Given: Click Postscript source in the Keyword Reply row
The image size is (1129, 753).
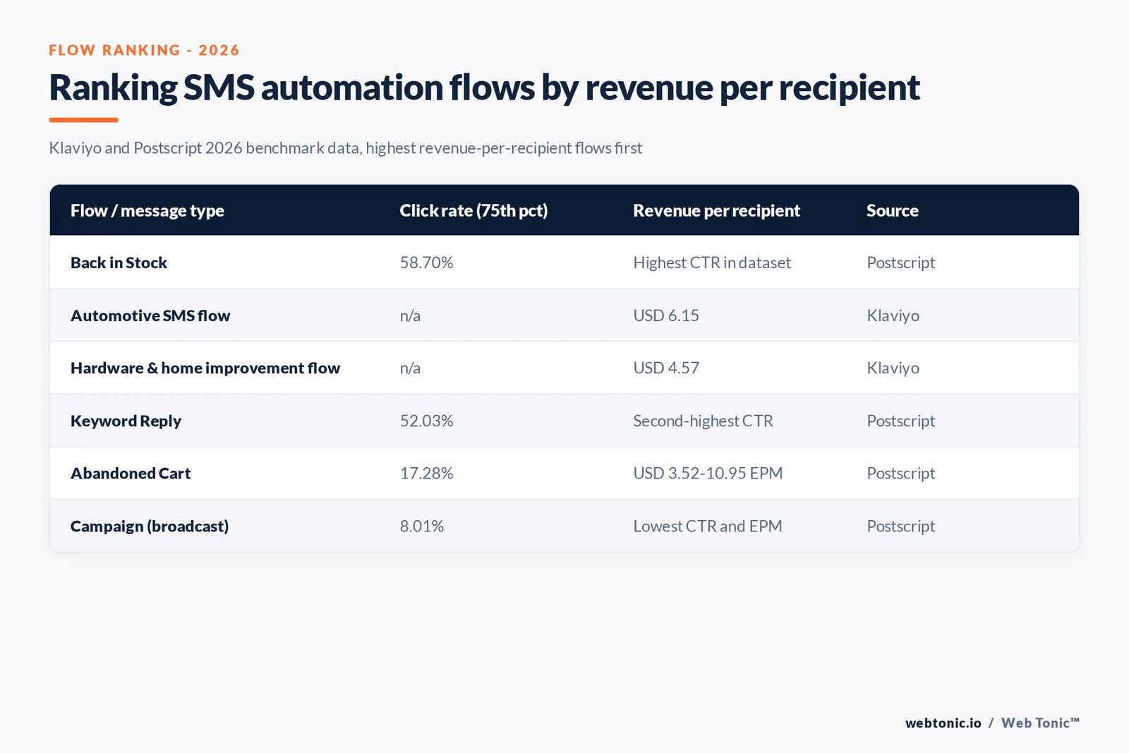Looking at the screenshot, I should [x=900, y=421].
